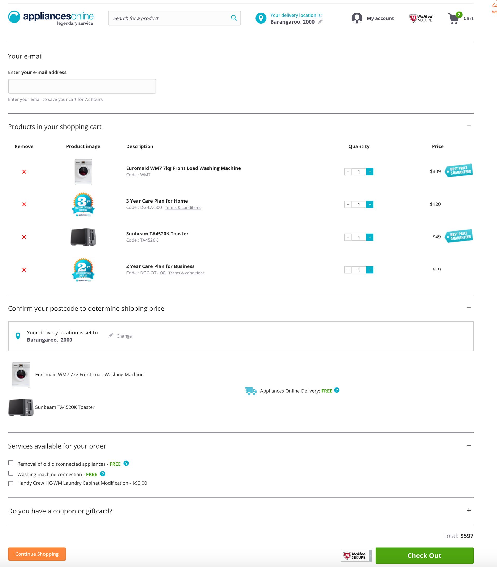
Task: Decrease Euromaid washing machine quantity
Action: 348,172
